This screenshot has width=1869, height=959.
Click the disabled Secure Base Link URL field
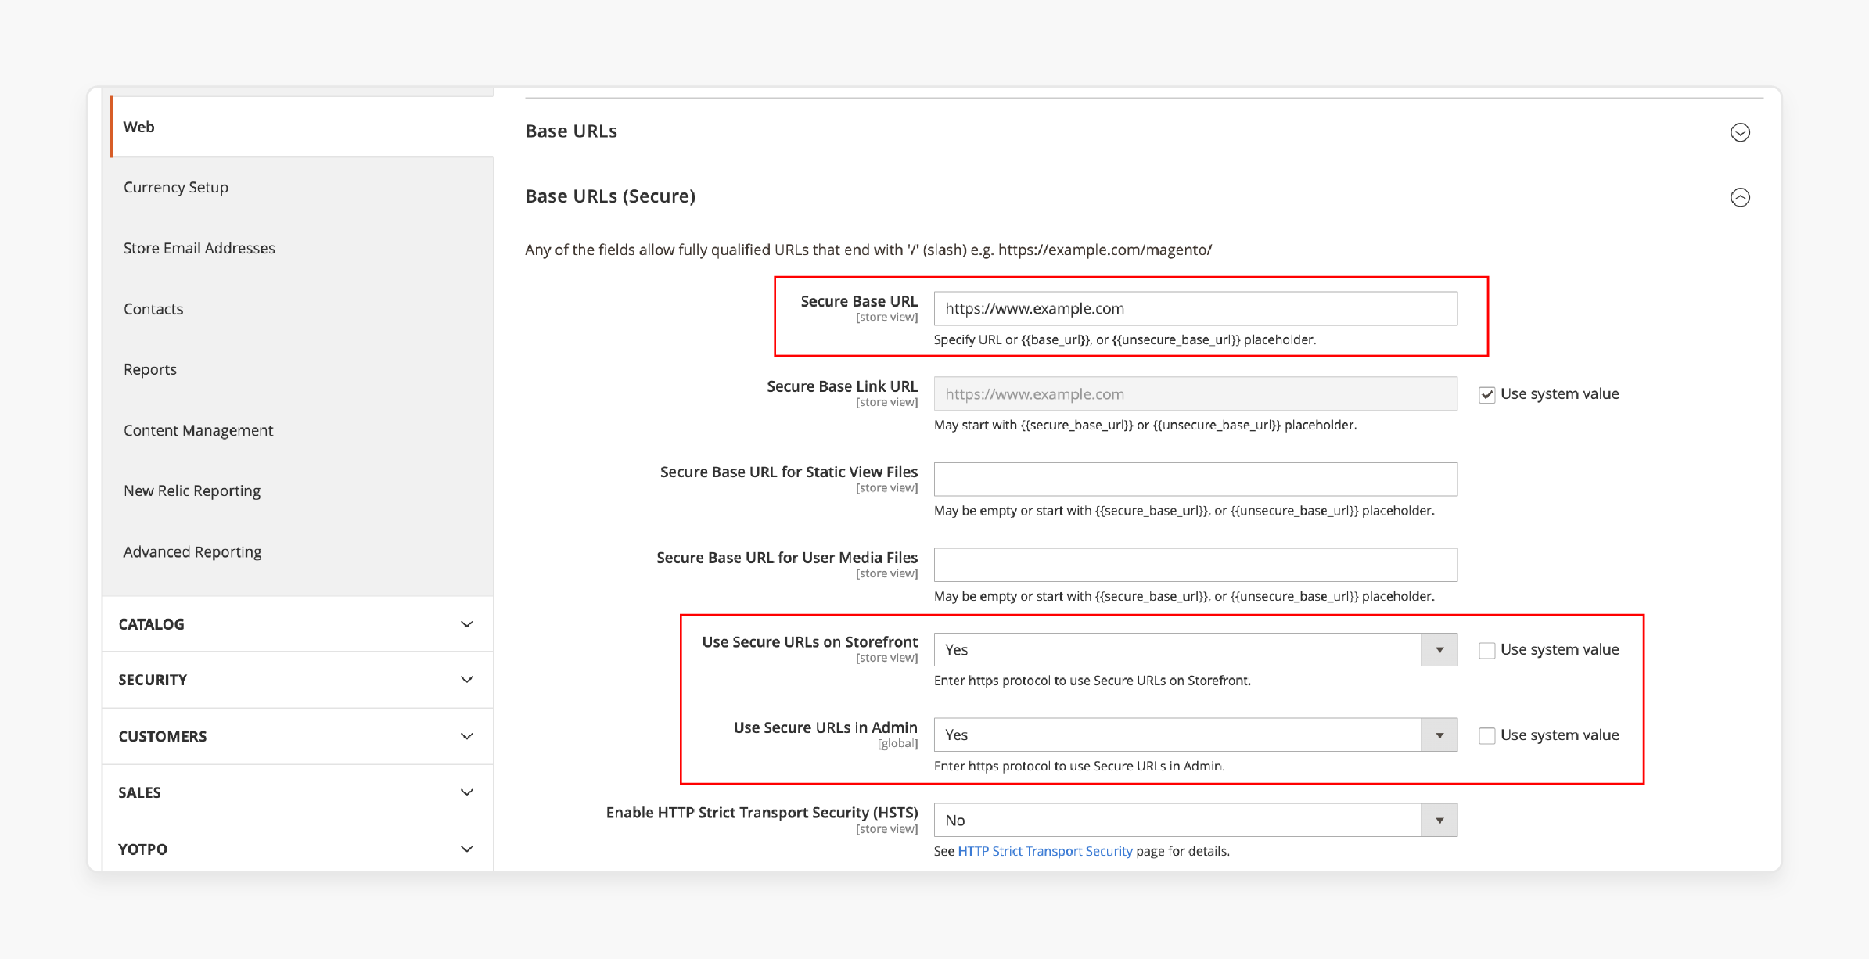click(1195, 394)
